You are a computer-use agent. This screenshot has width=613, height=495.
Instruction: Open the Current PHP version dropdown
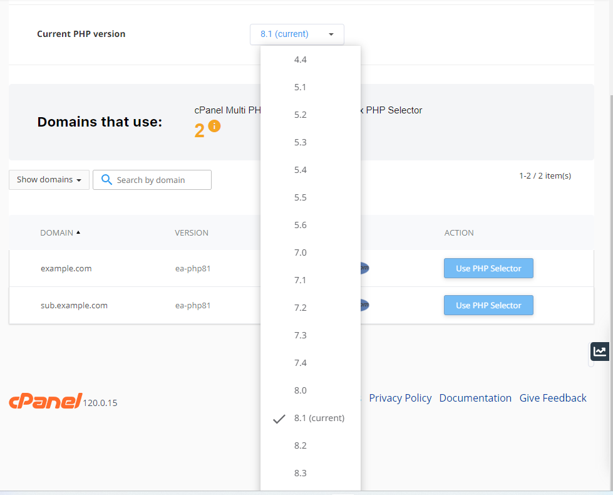tap(297, 34)
